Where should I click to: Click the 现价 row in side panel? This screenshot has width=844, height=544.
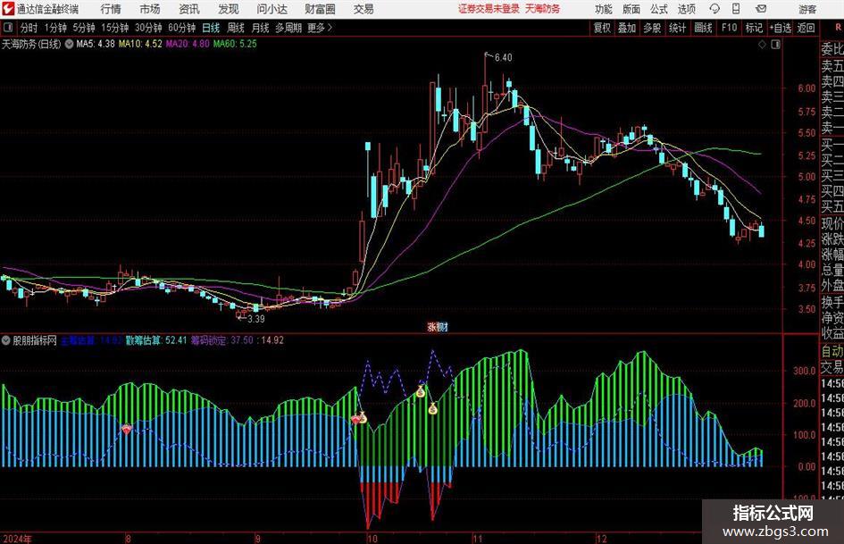click(832, 223)
